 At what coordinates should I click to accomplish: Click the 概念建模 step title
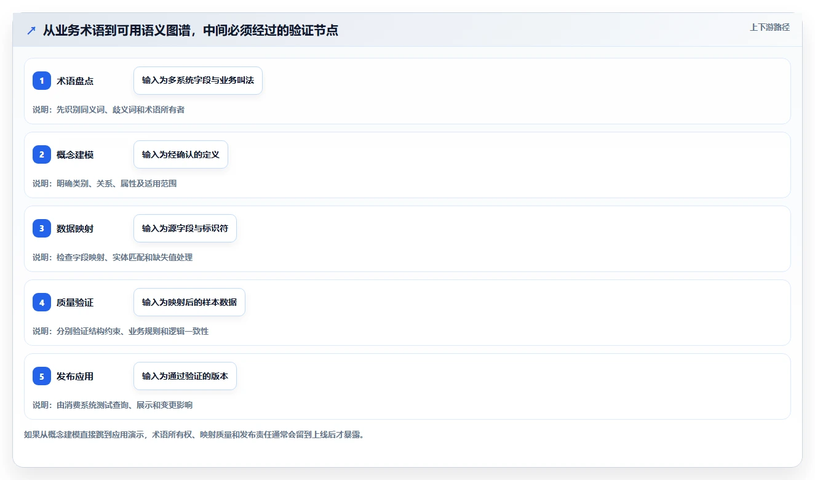75,154
